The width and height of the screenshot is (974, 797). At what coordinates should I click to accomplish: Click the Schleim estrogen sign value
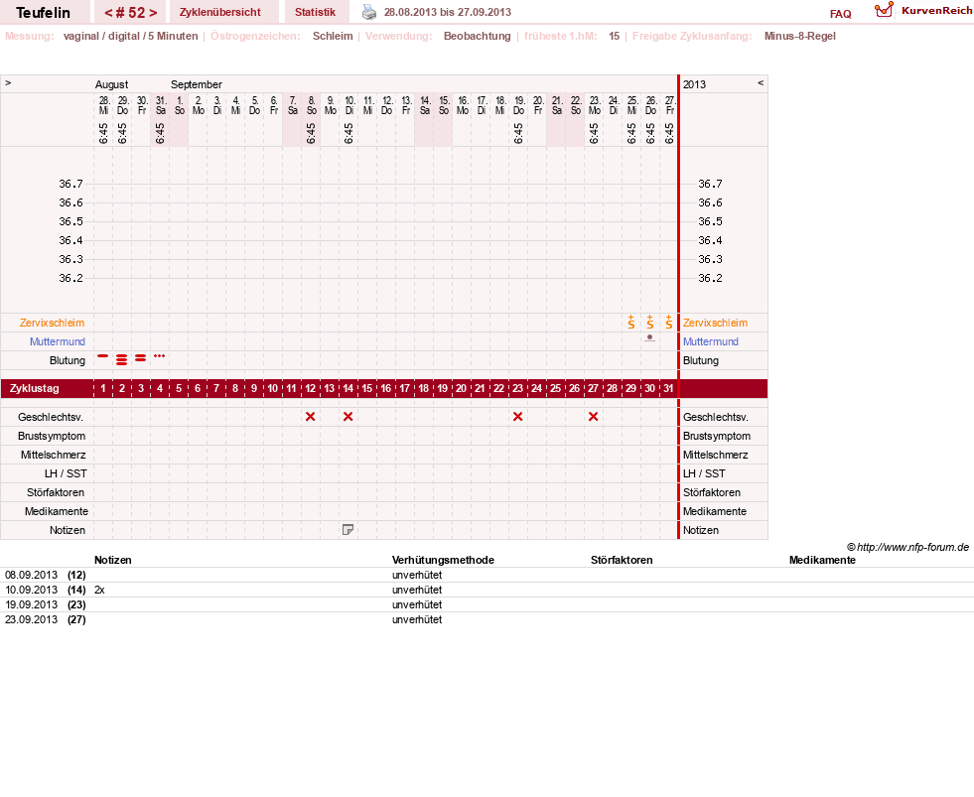333,36
